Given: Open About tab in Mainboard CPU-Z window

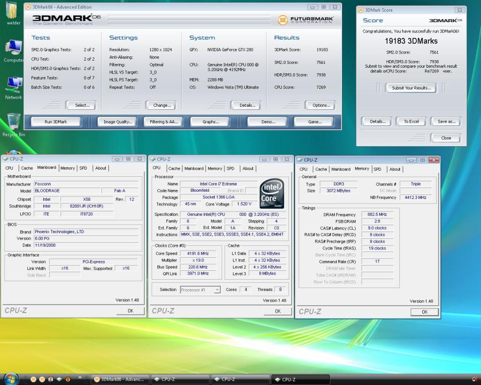Looking at the screenshot, I should pos(101,168).
